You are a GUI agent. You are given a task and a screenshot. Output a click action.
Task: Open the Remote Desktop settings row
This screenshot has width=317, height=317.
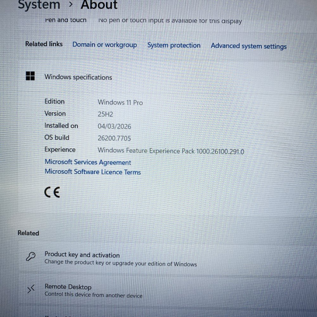coord(167,291)
